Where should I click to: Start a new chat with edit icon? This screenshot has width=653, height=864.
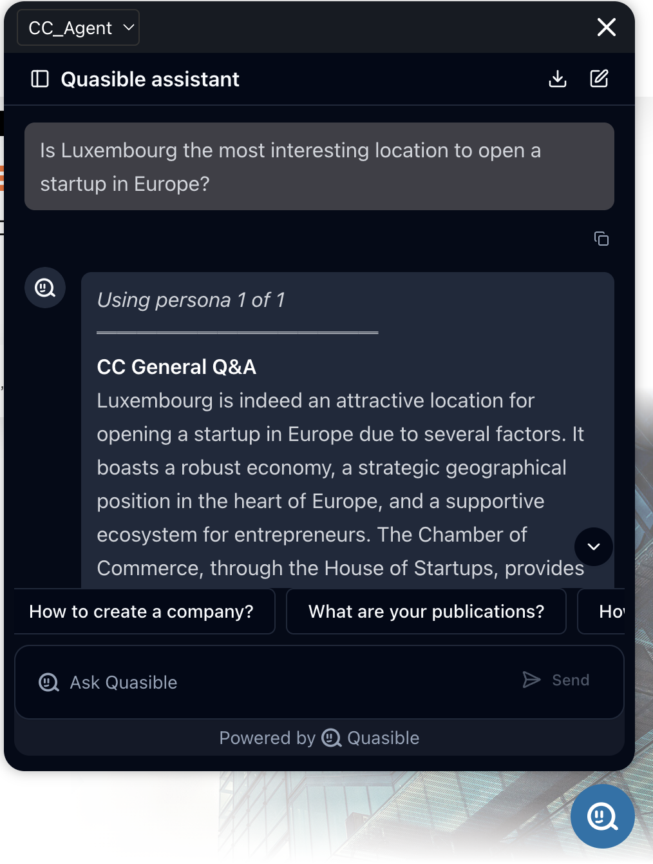click(x=599, y=79)
